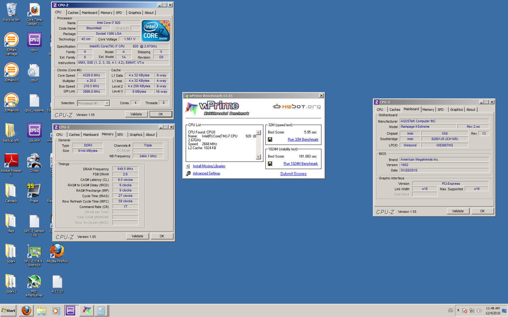This screenshot has height=317, width=508.
Task: Click save icon for 32M score
Action: click(x=270, y=139)
